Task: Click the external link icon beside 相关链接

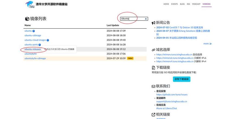Action: point(153,115)
